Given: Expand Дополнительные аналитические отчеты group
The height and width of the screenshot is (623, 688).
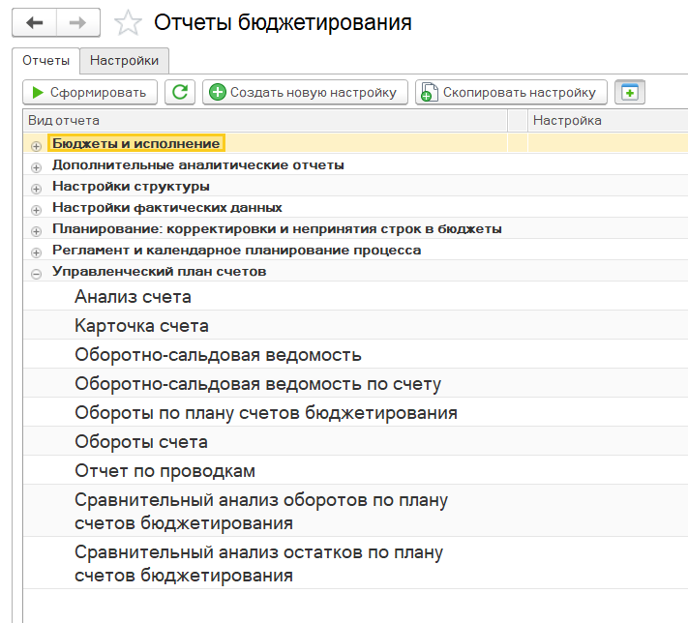Looking at the screenshot, I should (x=37, y=166).
